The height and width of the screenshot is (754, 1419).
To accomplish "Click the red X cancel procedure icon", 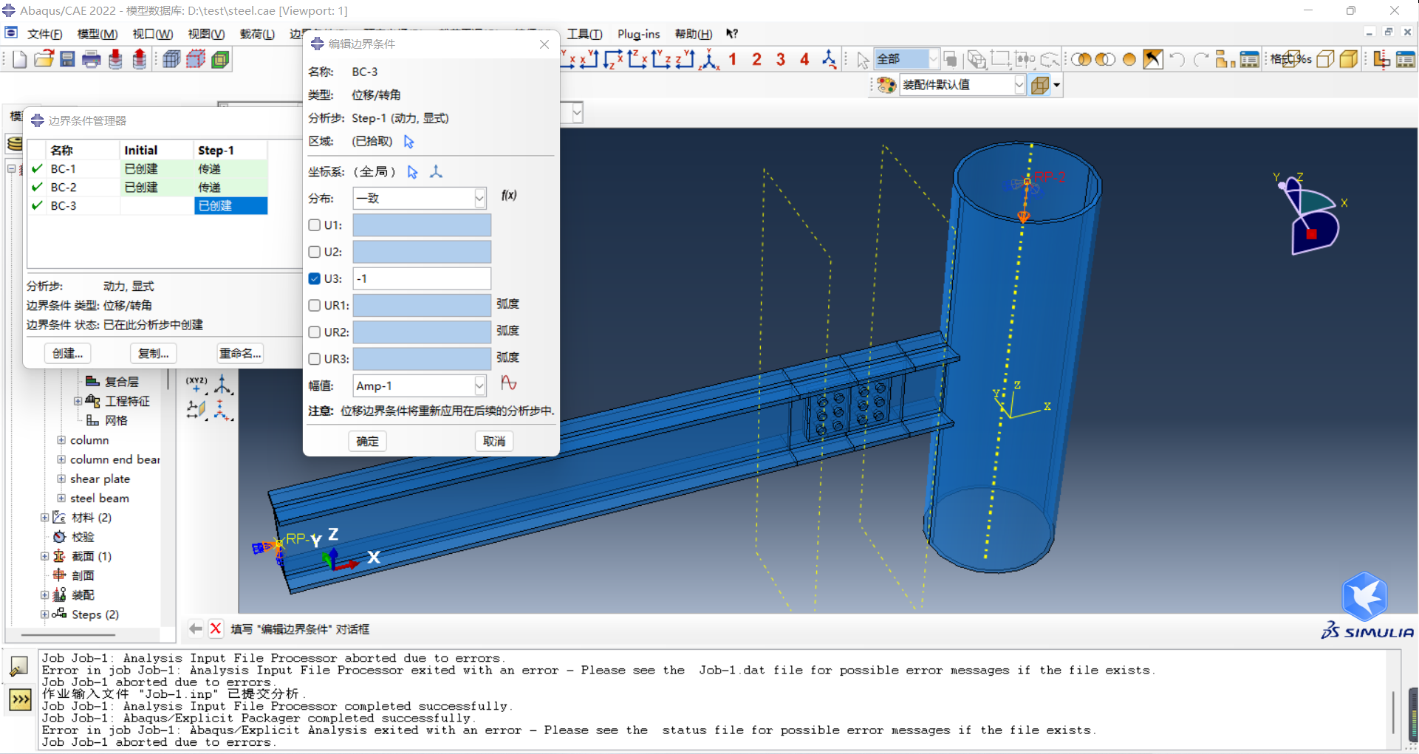I will point(216,628).
